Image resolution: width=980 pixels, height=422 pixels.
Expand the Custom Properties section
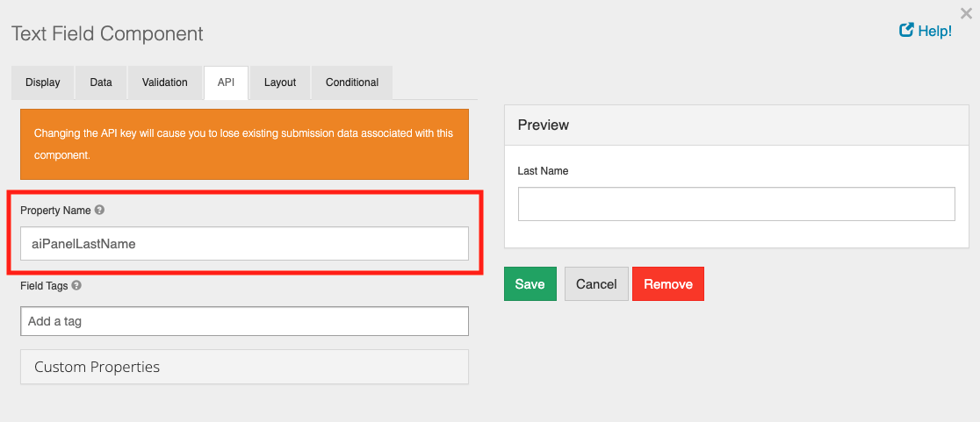pyautogui.click(x=244, y=367)
